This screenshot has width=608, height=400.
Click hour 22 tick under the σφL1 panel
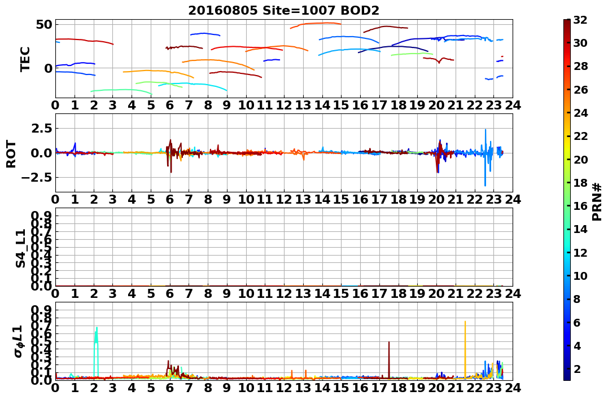point(475,388)
